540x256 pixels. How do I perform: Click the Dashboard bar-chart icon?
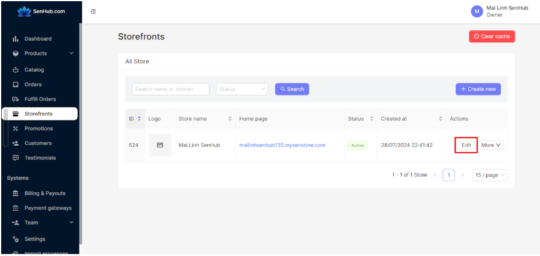pos(16,39)
